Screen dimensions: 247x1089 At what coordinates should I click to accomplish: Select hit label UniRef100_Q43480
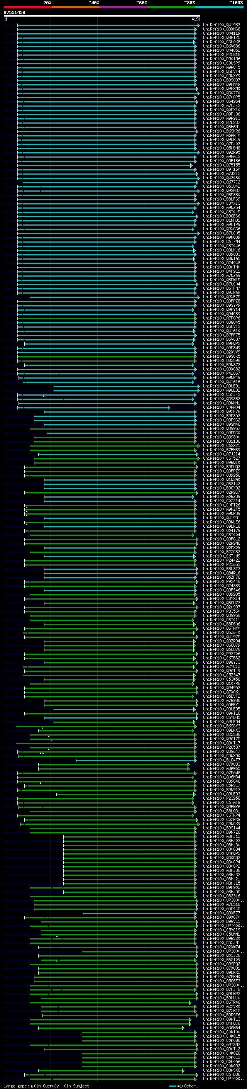(x=222, y=178)
